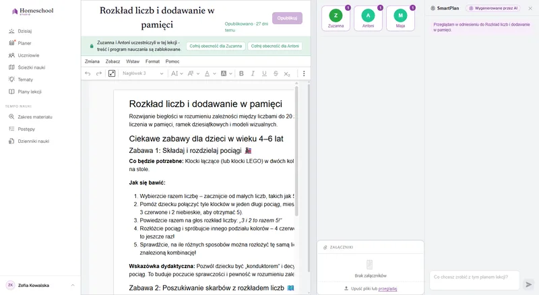Click the Wygenerowane przez AI badge
Image resolution: width=539 pixels, height=295 pixels.
pyautogui.click(x=493, y=8)
